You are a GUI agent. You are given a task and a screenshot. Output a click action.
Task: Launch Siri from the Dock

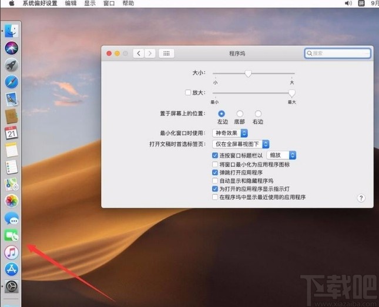pyautogui.click(x=11, y=48)
